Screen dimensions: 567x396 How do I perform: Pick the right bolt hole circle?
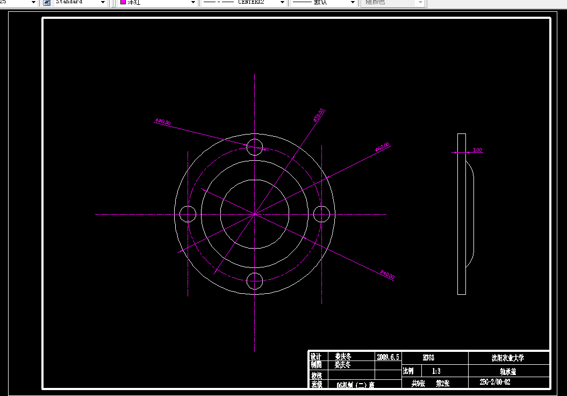pos(321,214)
